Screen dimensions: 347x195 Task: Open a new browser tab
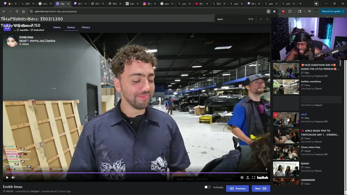(x=300, y=4)
